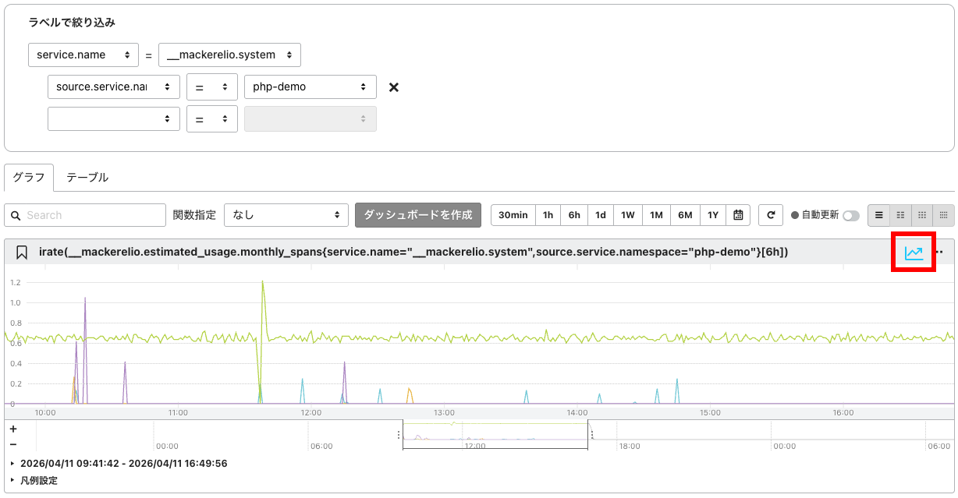Viewport: 958px width, 498px height.
Task: Set time range to 1W
Action: click(x=628, y=215)
